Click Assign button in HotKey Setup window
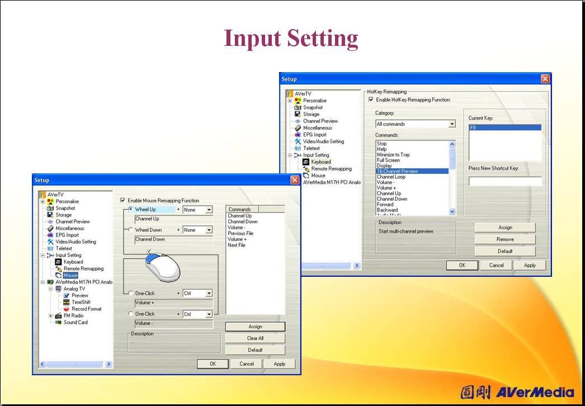Screen dimensions: 585x406 point(505,227)
